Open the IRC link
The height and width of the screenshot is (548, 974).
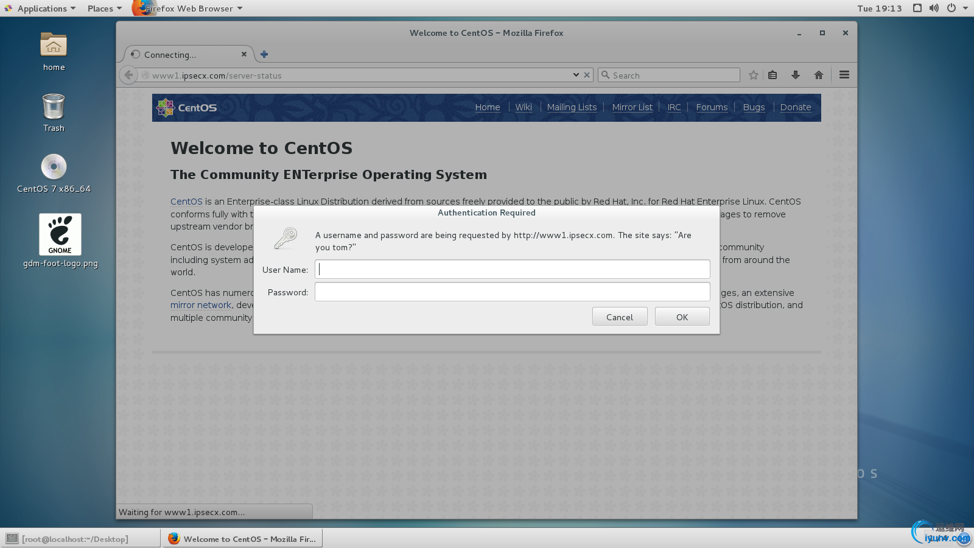coord(674,107)
